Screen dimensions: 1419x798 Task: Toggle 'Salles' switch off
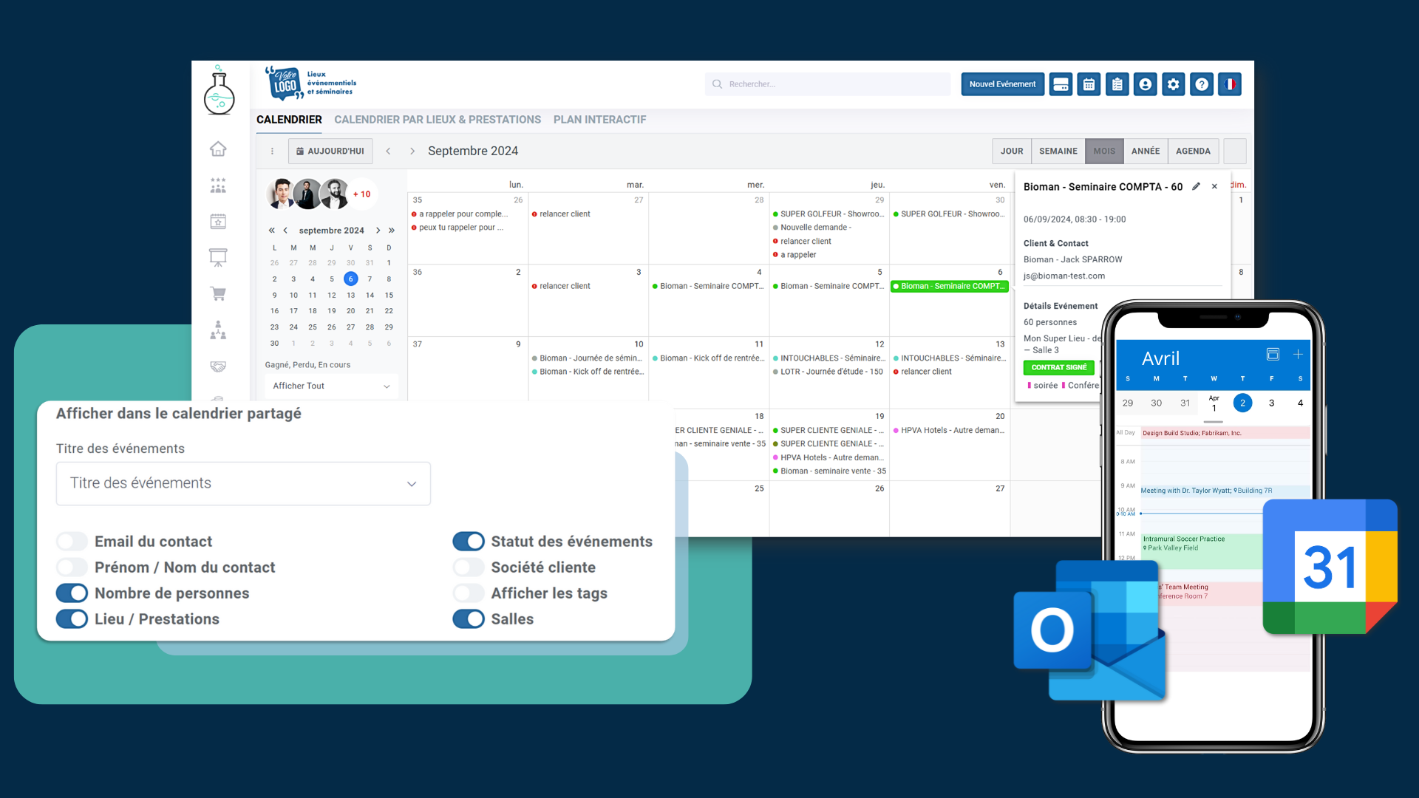pos(468,618)
